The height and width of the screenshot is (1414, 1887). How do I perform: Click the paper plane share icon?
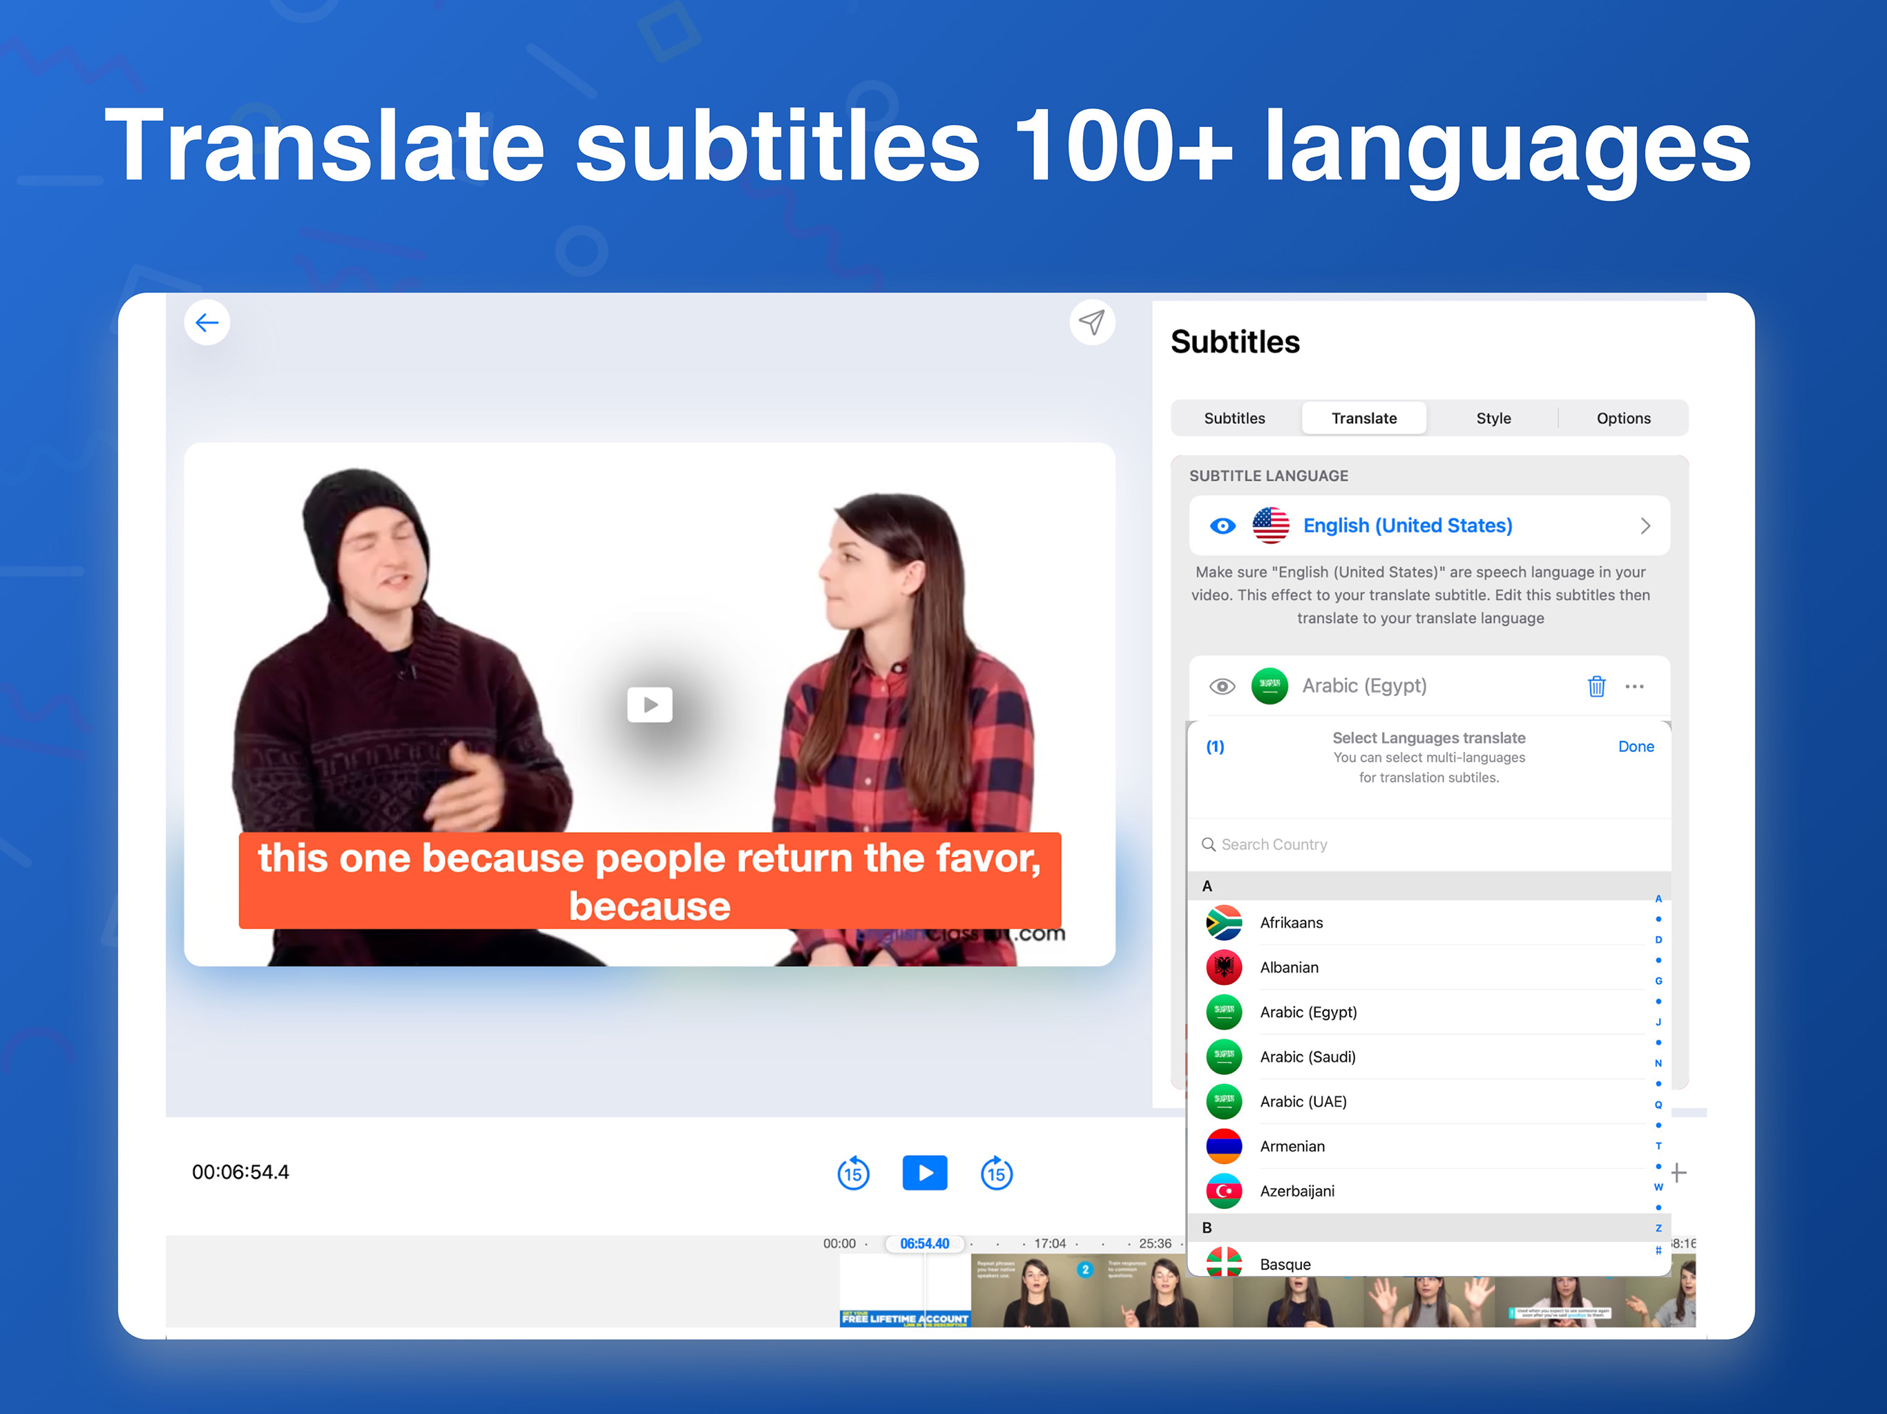1091,322
